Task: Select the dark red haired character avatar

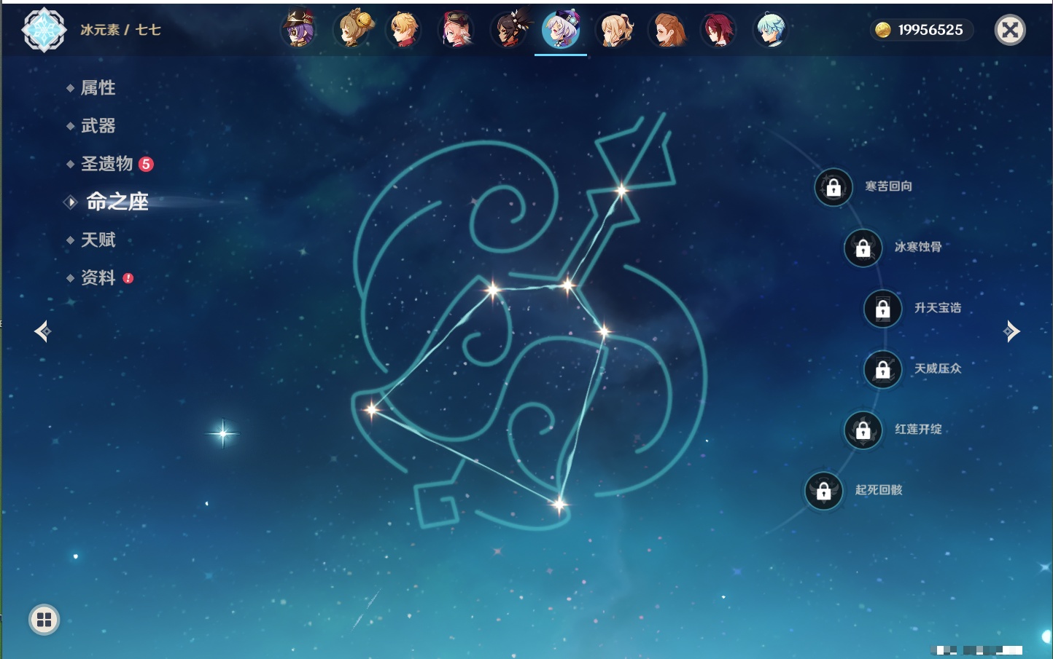Action: click(x=718, y=30)
